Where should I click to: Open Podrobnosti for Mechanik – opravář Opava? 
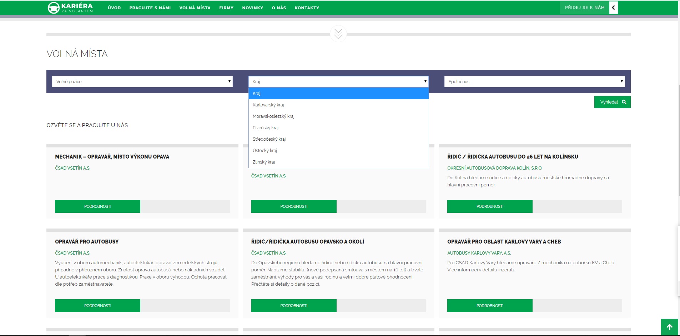pyautogui.click(x=97, y=206)
